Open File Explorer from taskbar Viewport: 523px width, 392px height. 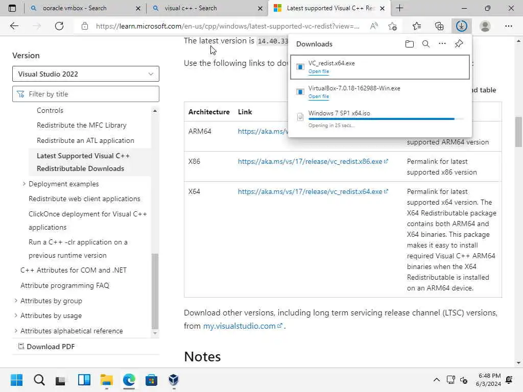106,380
